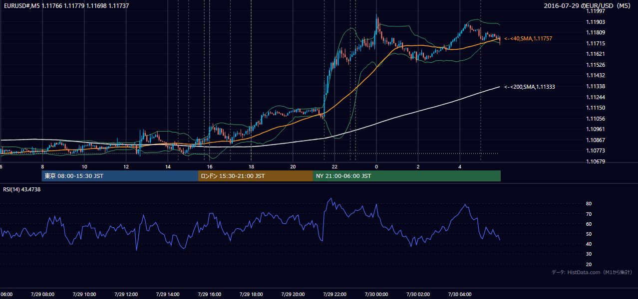638x299 pixels.
Task: Click price axis value 1.10961
Action: point(595,129)
